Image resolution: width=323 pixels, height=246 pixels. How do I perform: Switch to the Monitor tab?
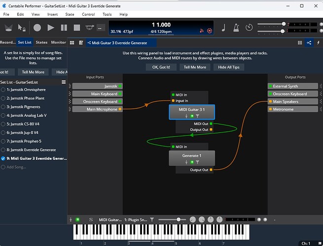point(58,42)
